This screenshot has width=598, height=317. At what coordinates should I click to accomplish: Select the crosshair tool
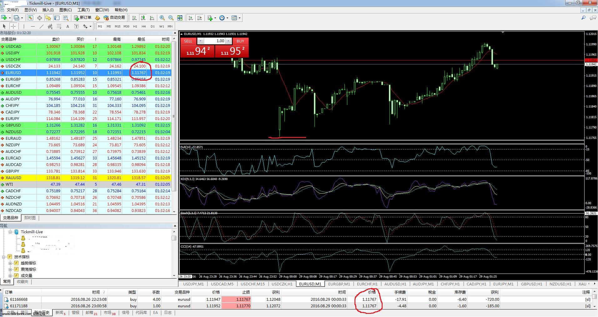13,26
